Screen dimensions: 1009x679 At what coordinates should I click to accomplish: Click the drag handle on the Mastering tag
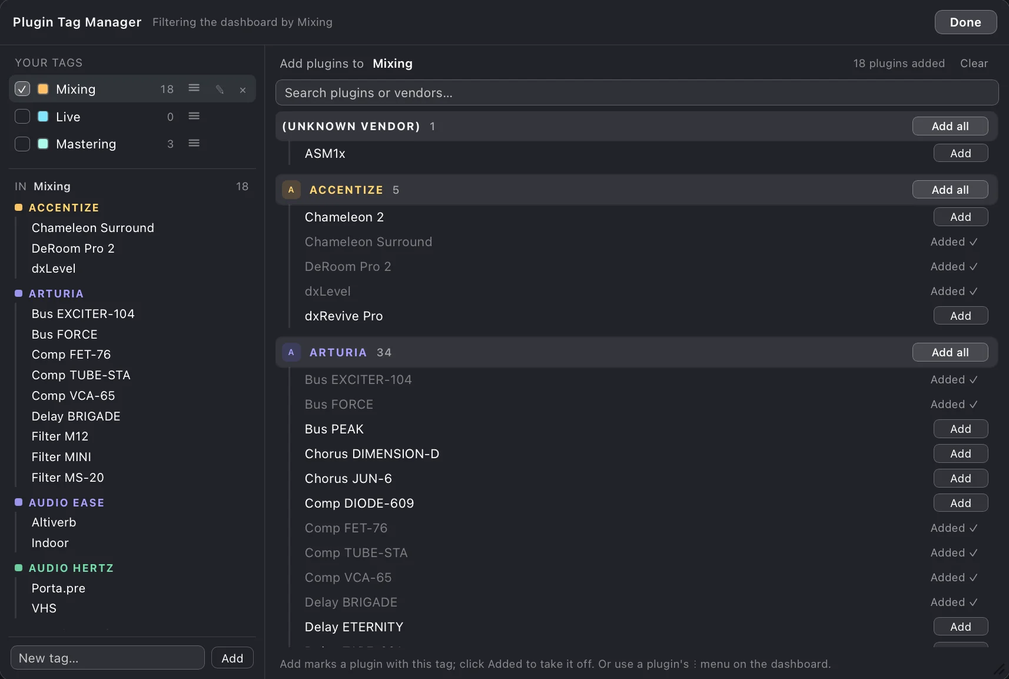(194, 144)
